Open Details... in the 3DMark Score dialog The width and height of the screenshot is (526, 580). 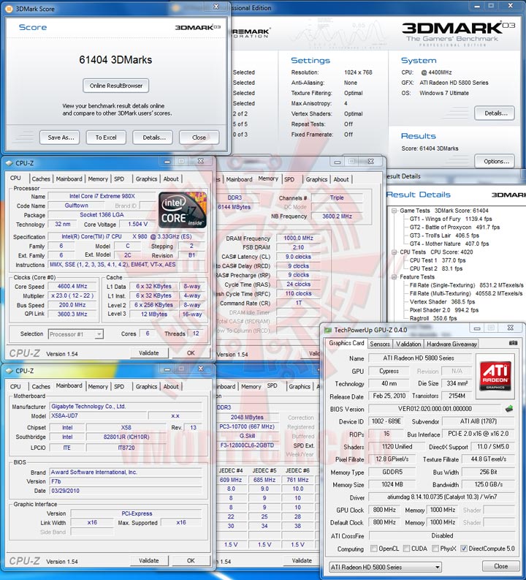coord(154,138)
